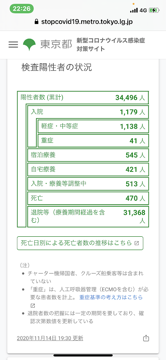Tap the 東京都 site title text
This screenshot has height=360, width=166.
[56, 45]
